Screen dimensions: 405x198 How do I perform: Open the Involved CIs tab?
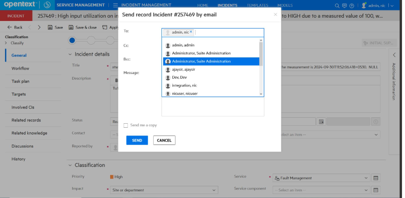click(33, 107)
